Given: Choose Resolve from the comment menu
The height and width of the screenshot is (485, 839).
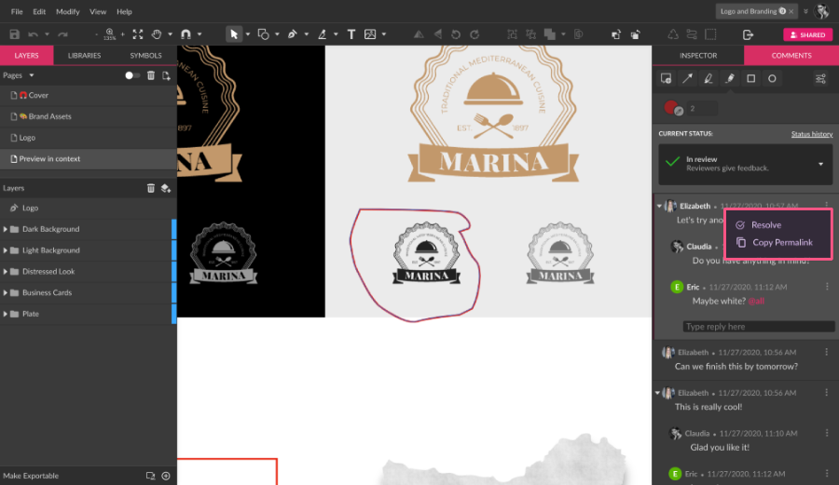Looking at the screenshot, I should pos(765,225).
